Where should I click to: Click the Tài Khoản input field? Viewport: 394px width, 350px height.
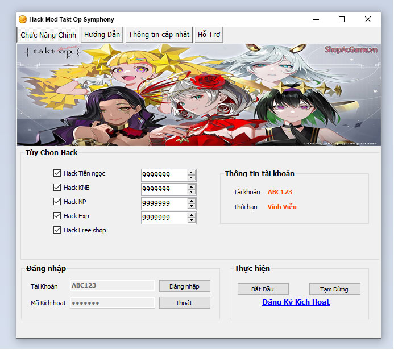click(x=113, y=285)
